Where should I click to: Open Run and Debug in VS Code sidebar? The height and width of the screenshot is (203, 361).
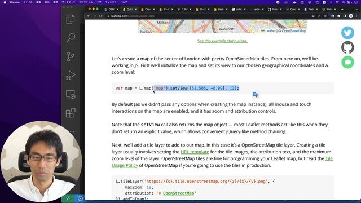71,76
